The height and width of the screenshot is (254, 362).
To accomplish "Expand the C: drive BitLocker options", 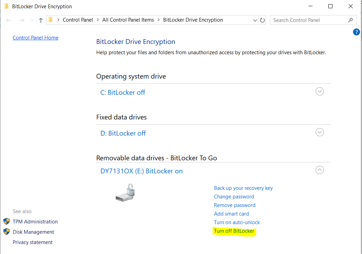I will pos(319,92).
